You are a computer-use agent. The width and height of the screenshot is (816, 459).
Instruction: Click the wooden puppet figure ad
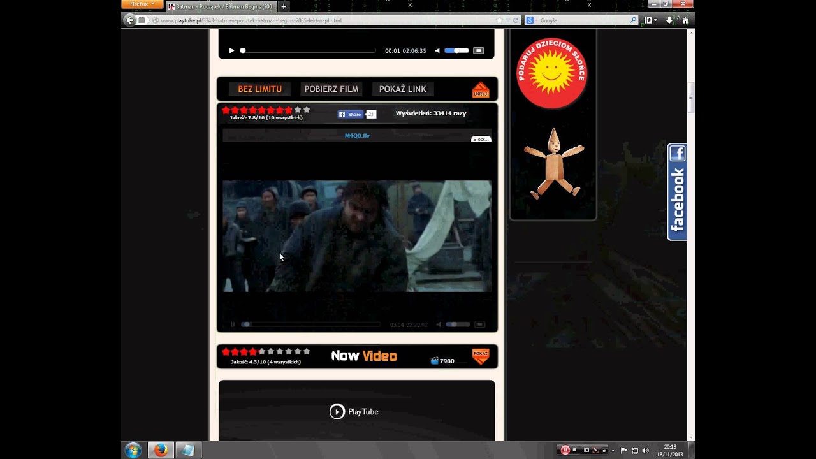click(x=553, y=163)
